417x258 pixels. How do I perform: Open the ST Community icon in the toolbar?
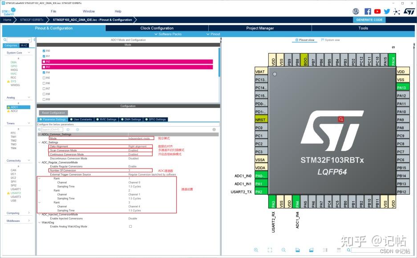(356, 11)
